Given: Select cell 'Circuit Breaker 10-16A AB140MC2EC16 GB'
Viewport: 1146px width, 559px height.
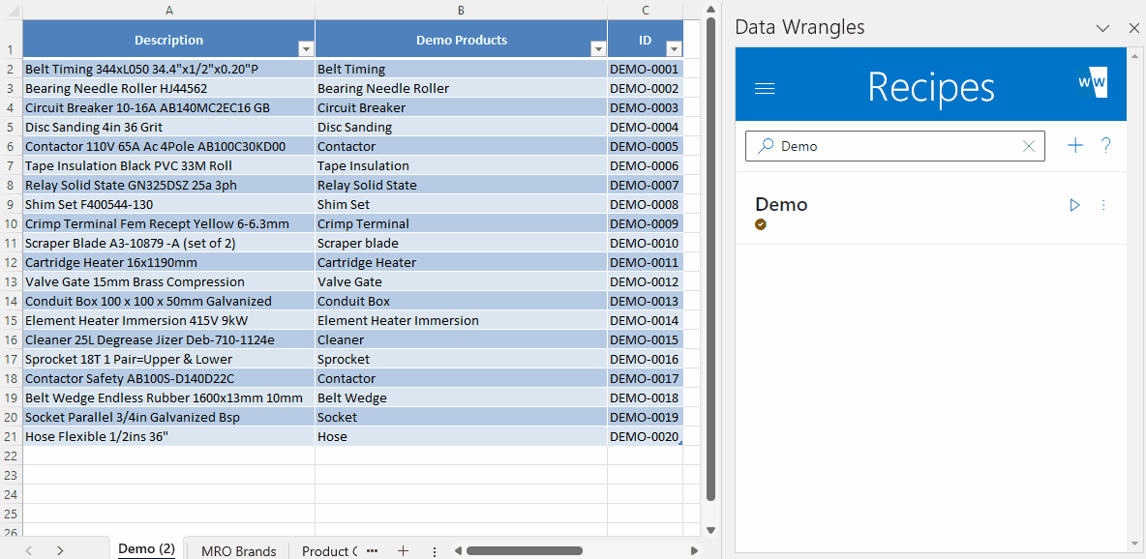Looking at the screenshot, I should tap(168, 107).
